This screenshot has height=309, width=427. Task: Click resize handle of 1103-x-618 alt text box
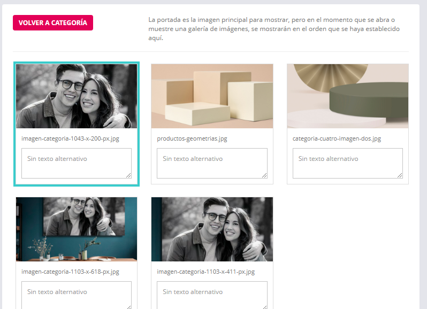click(x=128, y=306)
